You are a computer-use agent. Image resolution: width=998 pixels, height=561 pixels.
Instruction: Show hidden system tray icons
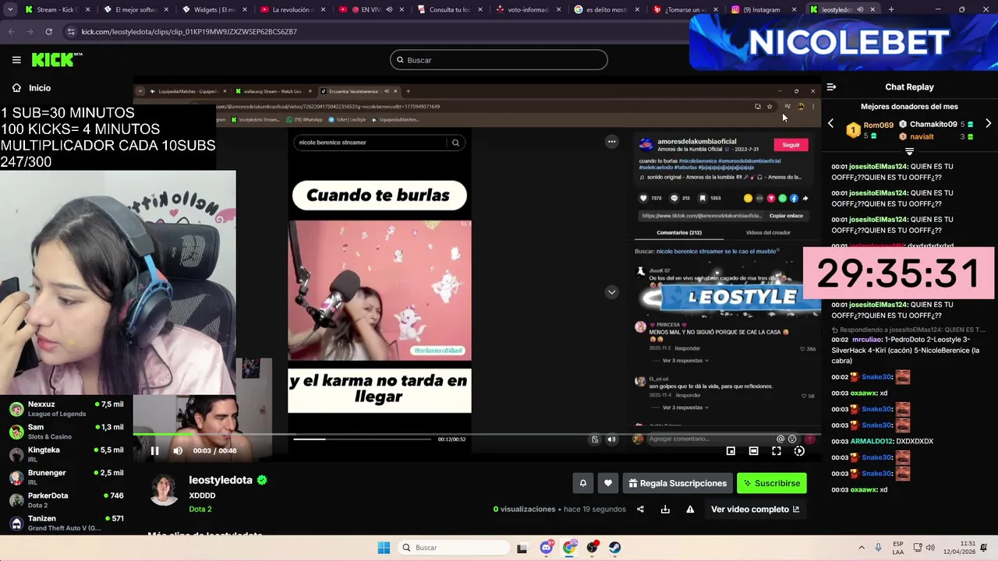coord(862,548)
